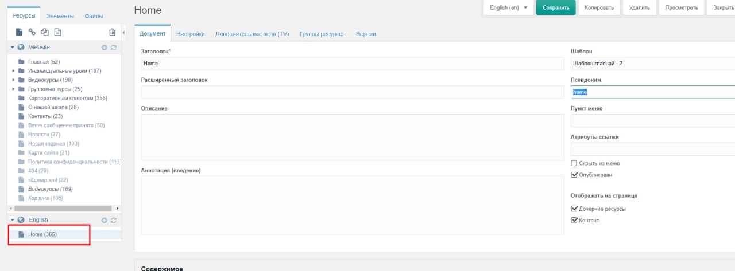The height and width of the screenshot is (271, 735).
Task: Open the Шаблон template combo box
Action: (x=653, y=64)
